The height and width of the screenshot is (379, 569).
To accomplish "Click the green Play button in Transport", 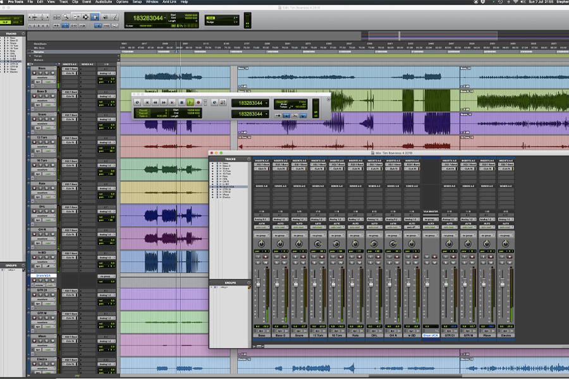I will (190, 102).
